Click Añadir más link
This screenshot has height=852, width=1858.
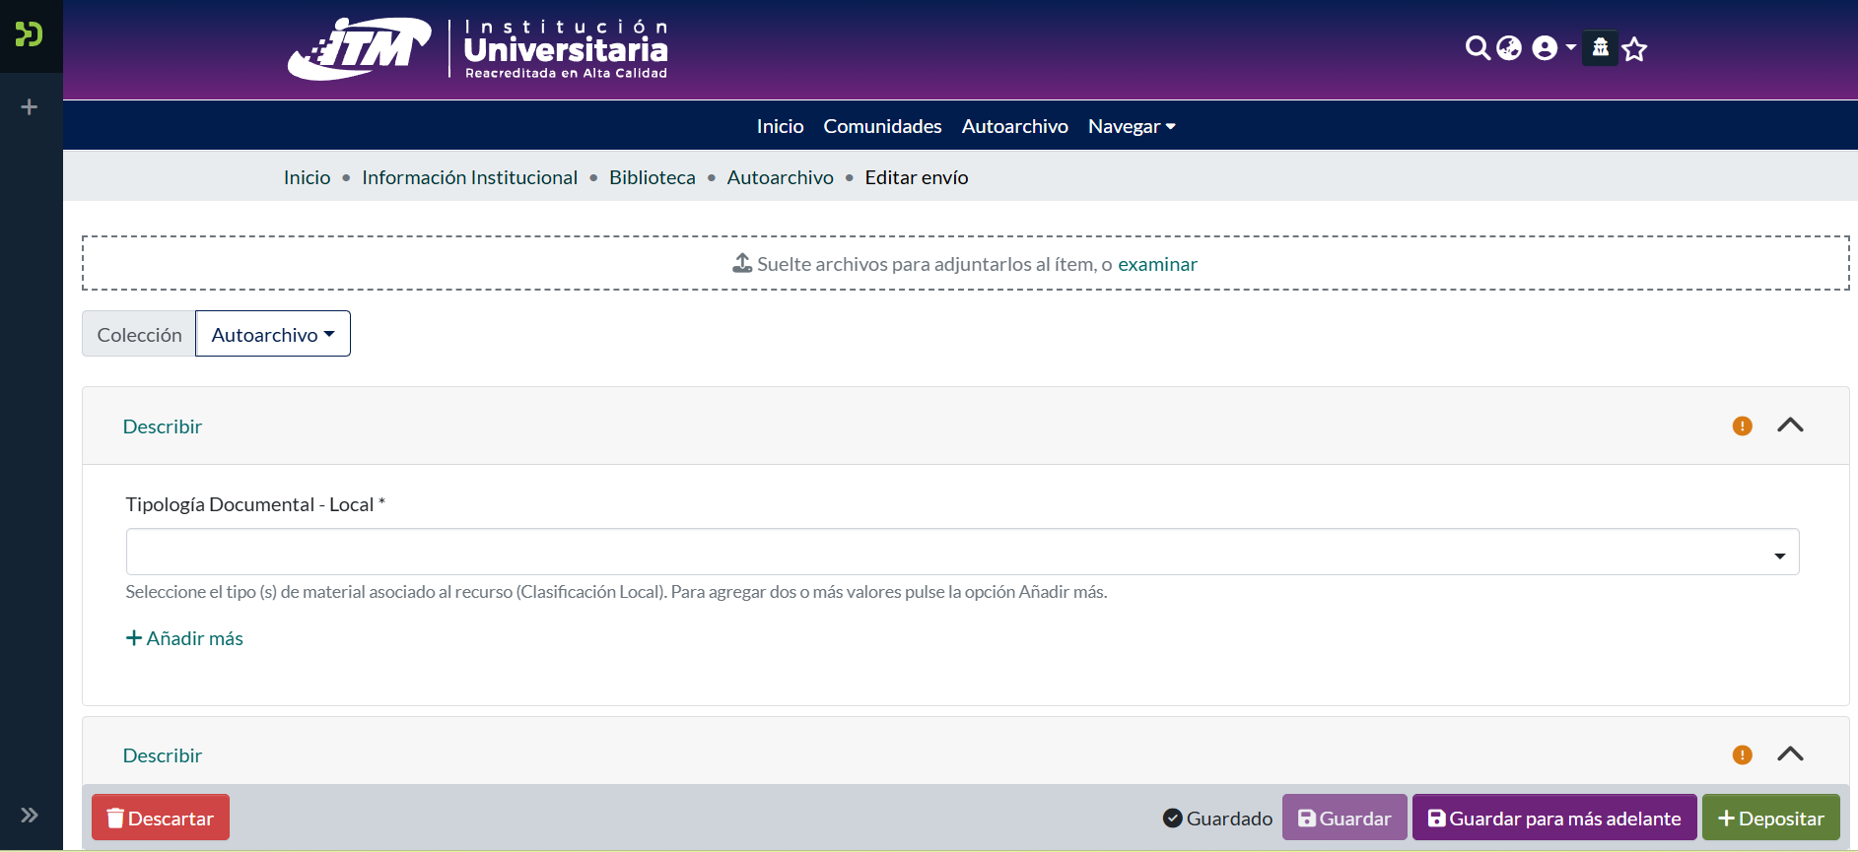point(184,638)
